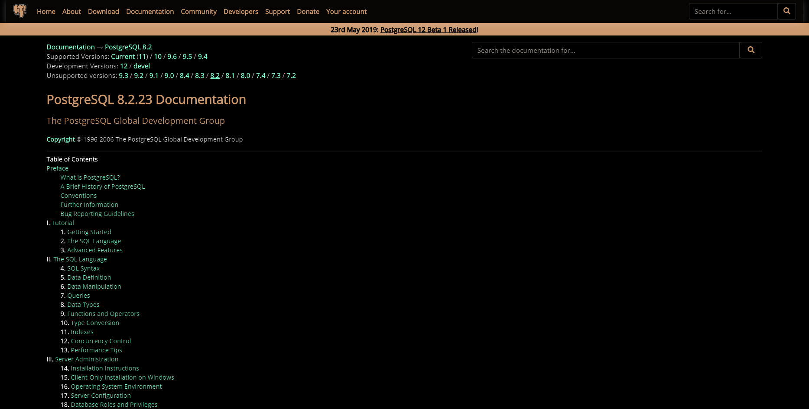The image size is (809, 409).
Task: Open the Community menu item
Action: pyautogui.click(x=198, y=12)
